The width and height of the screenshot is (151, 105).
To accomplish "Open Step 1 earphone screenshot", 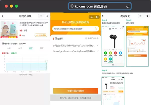I will point(113,46).
